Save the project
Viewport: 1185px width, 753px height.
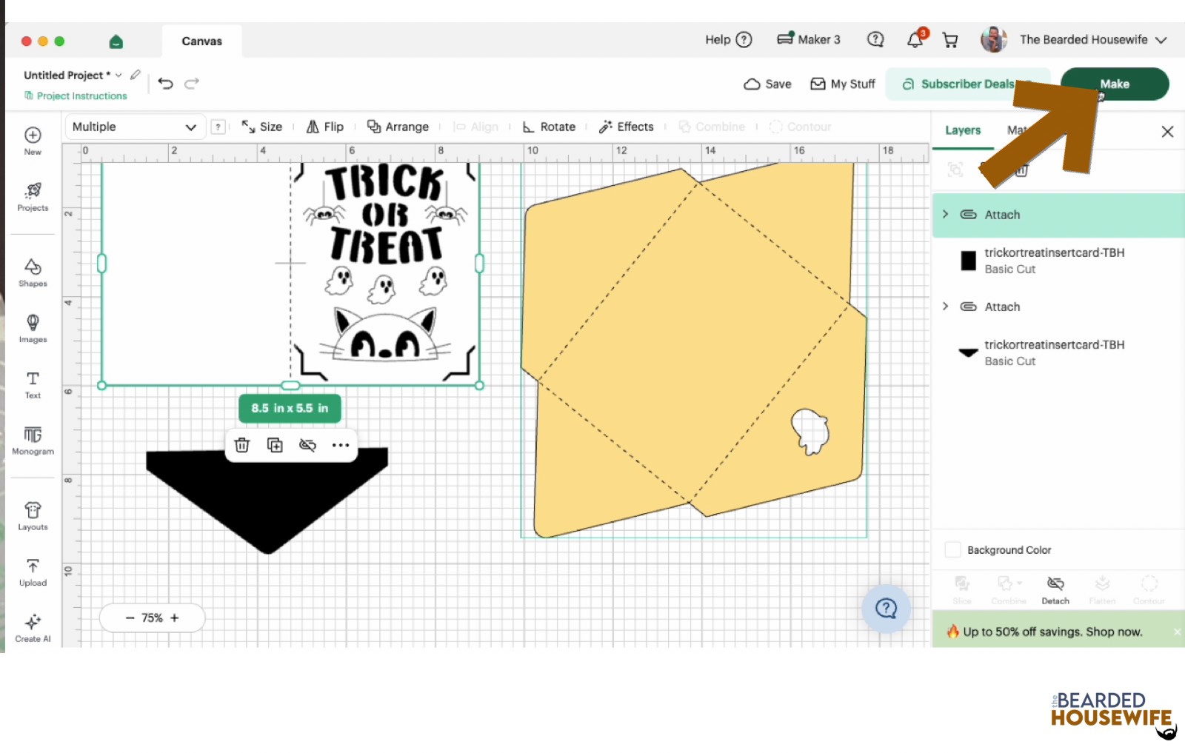768,84
